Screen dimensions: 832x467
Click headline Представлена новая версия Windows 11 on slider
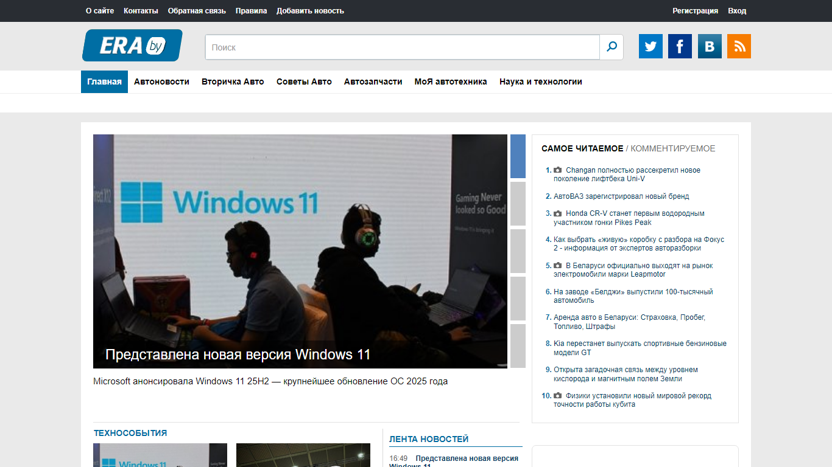click(238, 355)
